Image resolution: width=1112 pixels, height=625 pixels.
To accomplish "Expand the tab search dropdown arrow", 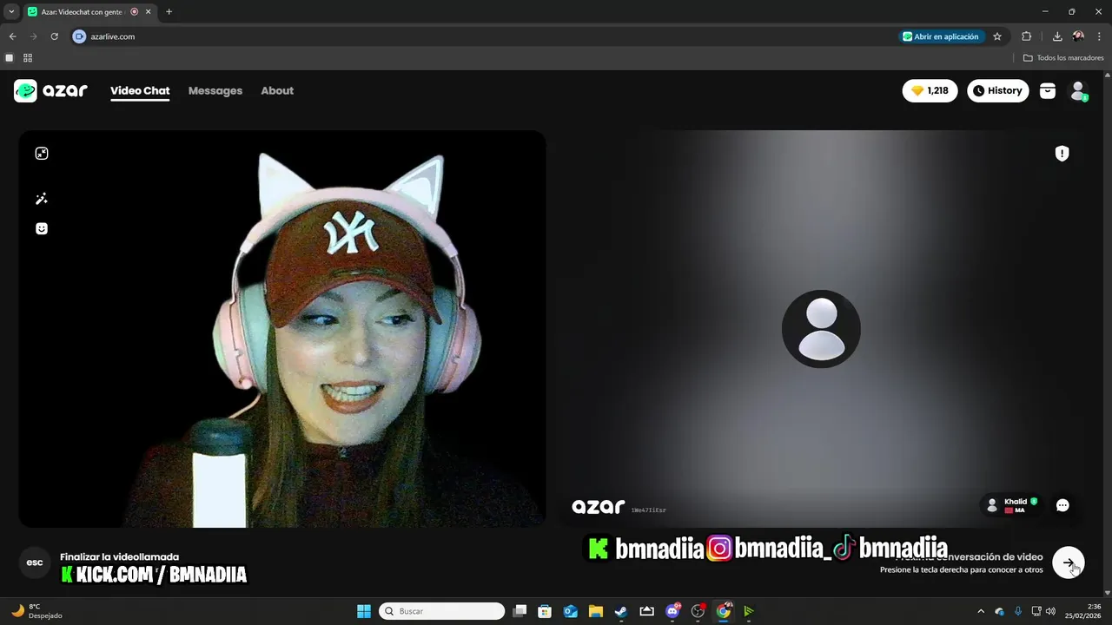I will click(x=11, y=11).
